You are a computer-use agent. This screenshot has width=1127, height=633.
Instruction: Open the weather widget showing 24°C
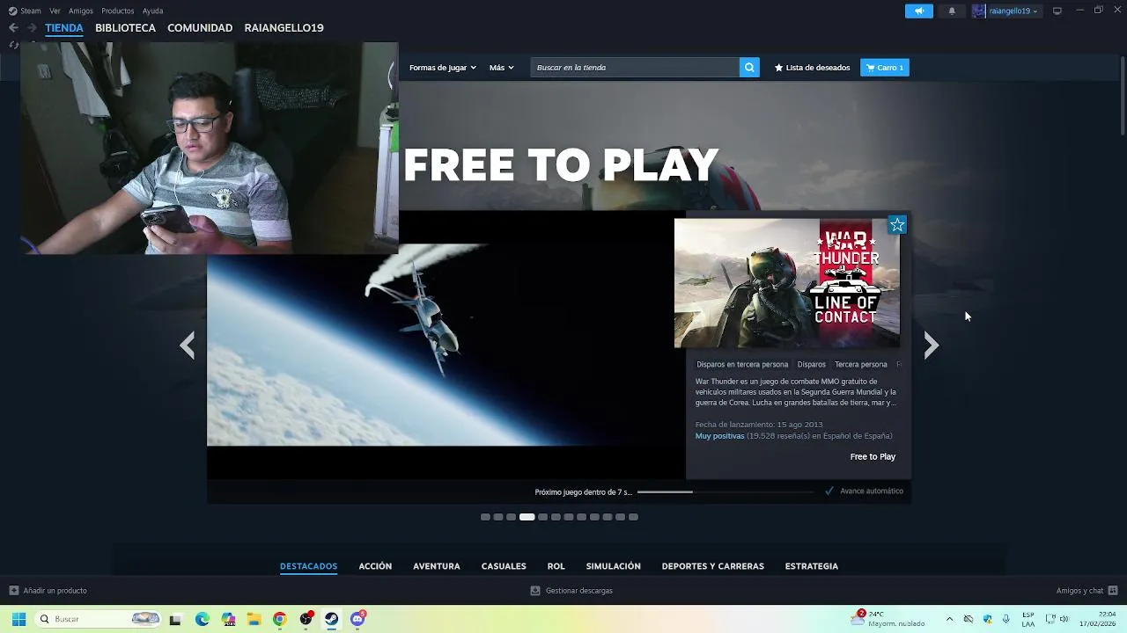[888, 619]
